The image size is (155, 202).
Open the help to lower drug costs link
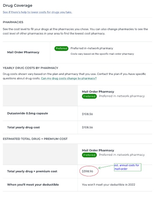point(37,12)
